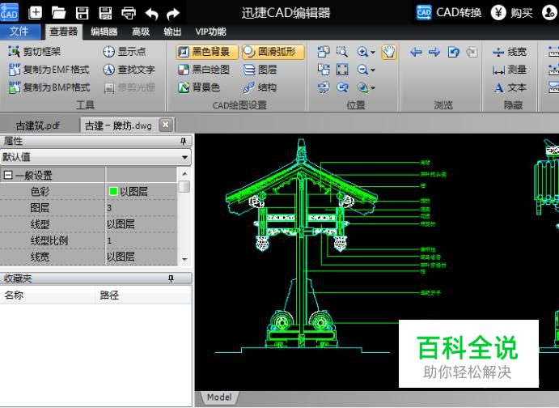
Task: Pin the 收藏夹 favorites panel
Action: tap(172, 278)
